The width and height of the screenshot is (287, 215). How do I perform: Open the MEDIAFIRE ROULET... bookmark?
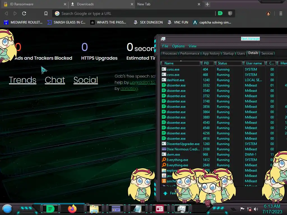(x=23, y=22)
